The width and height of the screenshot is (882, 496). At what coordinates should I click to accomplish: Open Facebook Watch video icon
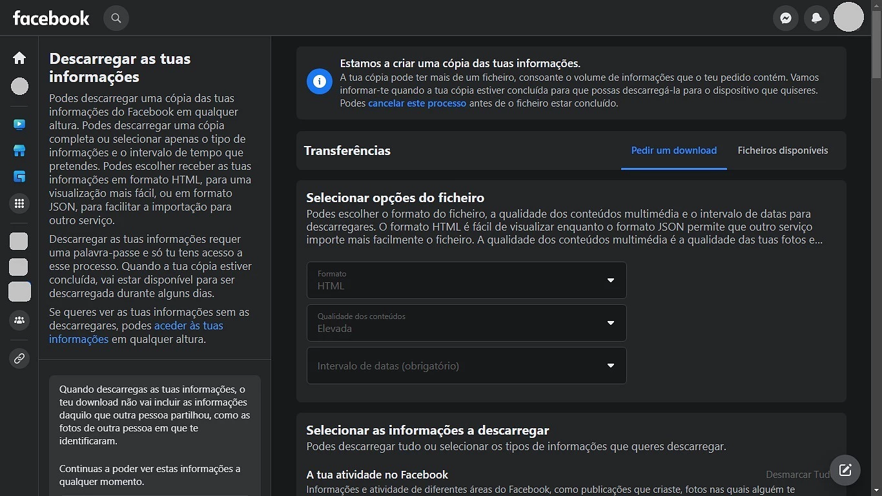point(19,124)
